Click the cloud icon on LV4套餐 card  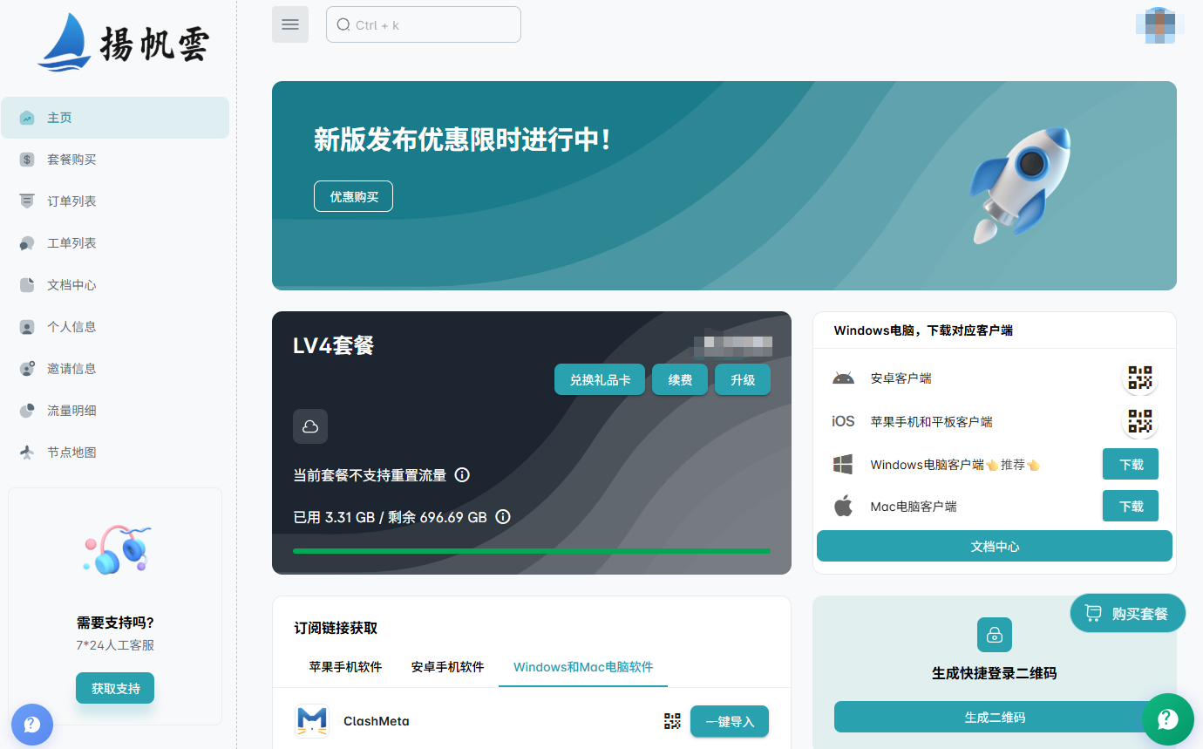click(309, 426)
